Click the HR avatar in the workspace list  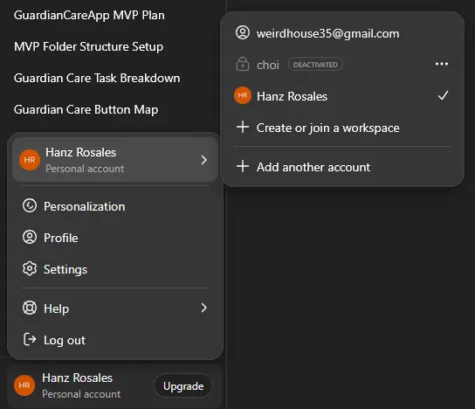(243, 95)
